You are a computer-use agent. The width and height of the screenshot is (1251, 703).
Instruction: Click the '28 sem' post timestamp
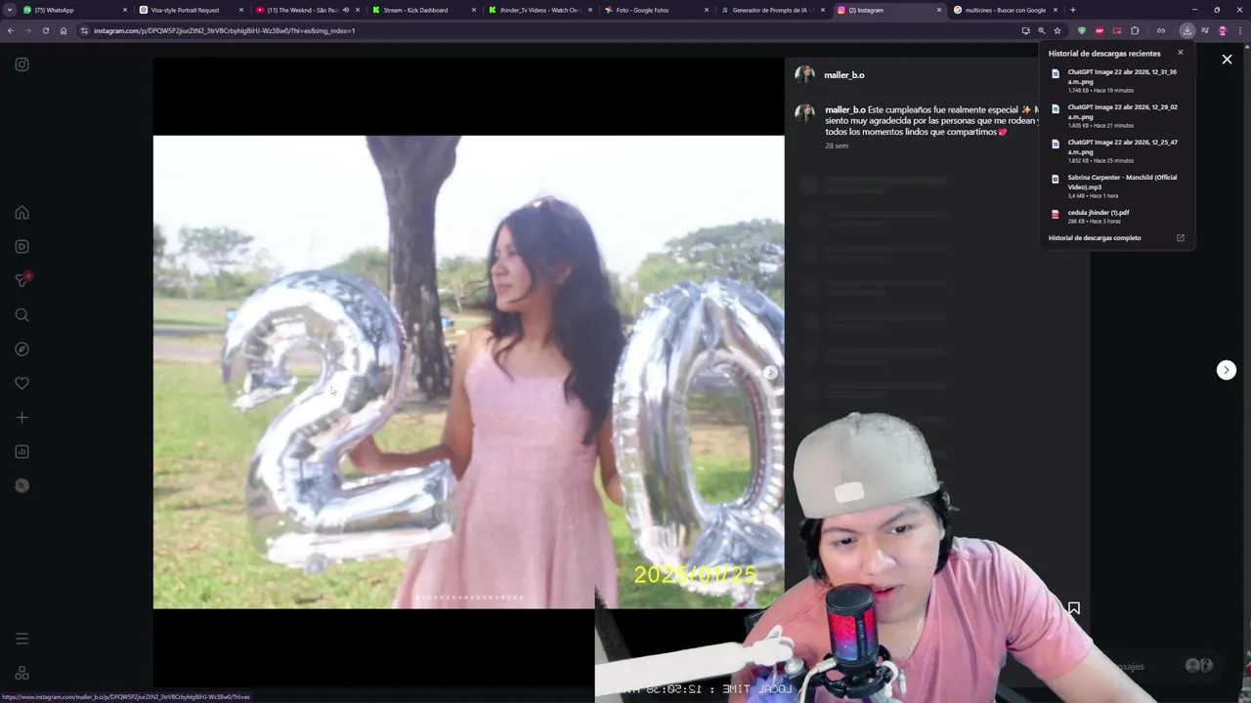pyautogui.click(x=837, y=145)
